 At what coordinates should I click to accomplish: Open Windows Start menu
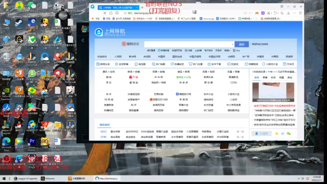4,179
